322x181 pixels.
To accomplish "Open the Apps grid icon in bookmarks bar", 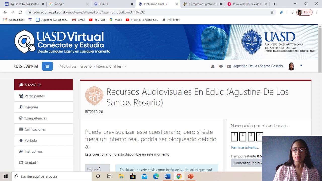I will pyautogui.click(x=5, y=20).
